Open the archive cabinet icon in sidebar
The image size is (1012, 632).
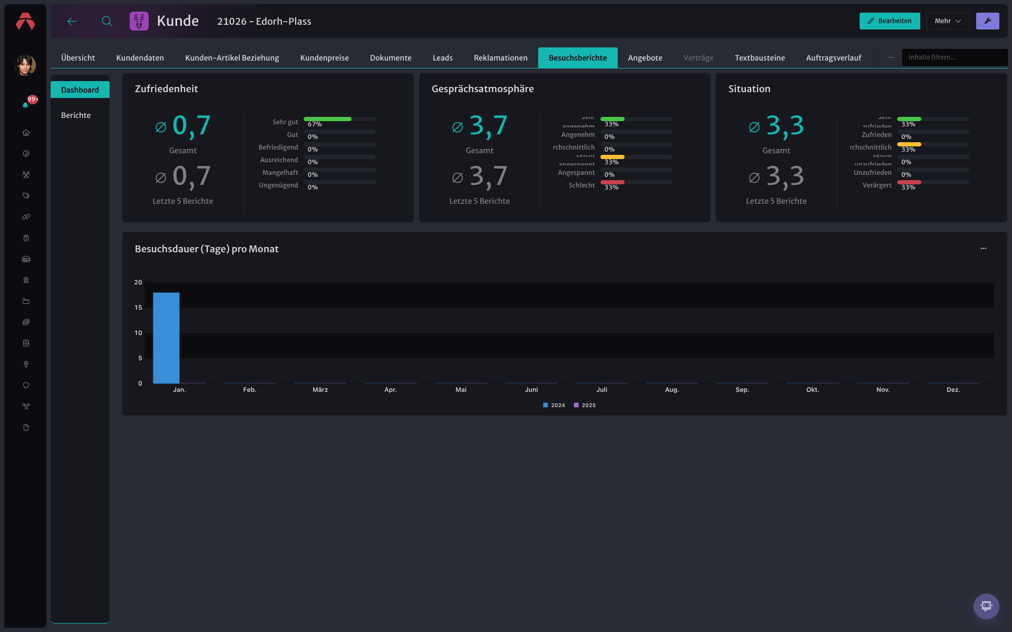26,343
